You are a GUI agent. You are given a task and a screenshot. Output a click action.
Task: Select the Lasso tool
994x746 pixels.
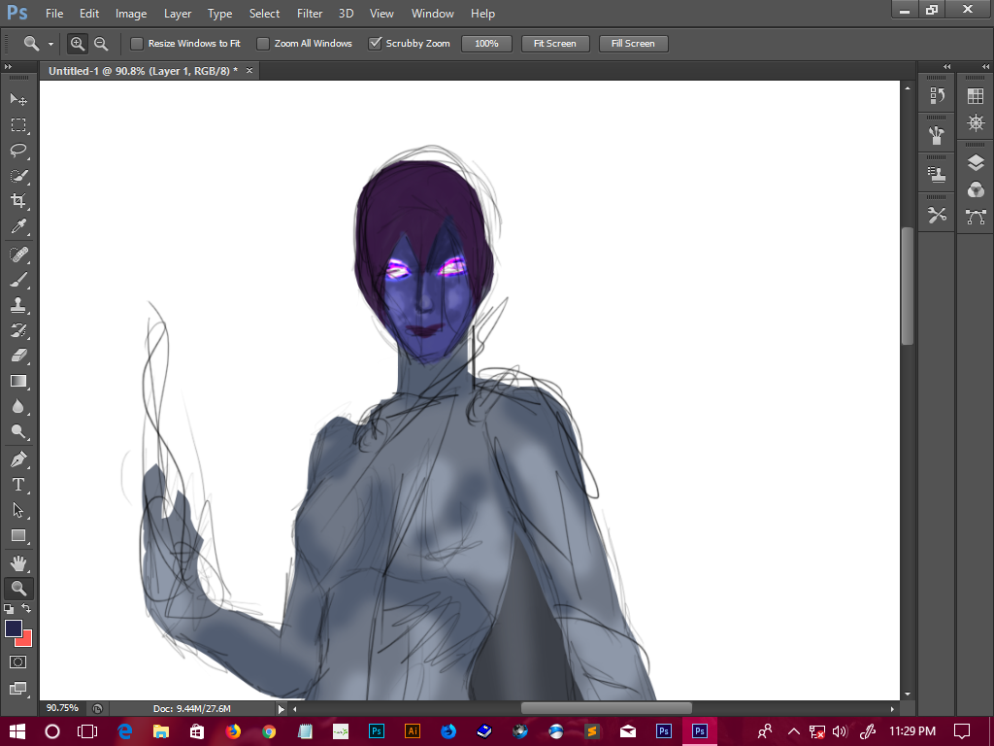pos(18,151)
